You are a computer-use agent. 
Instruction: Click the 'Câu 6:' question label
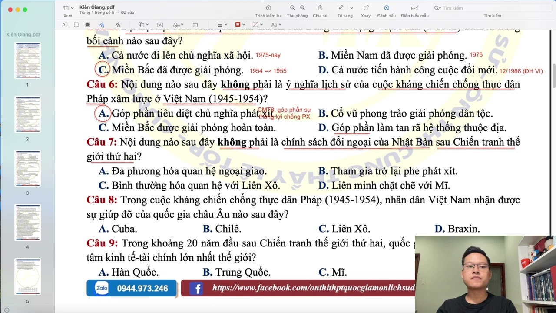click(x=102, y=84)
